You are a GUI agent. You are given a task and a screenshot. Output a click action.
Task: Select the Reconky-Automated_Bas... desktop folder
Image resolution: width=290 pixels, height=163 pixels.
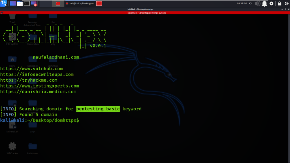(32, 20)
